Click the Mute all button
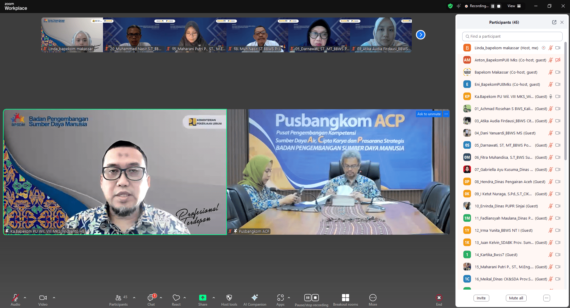570x308 pixels. [516, 298]
